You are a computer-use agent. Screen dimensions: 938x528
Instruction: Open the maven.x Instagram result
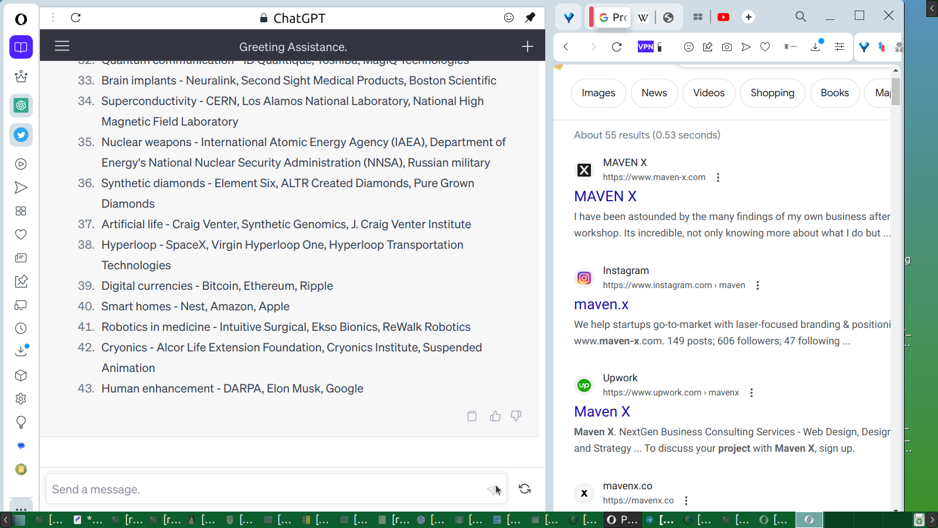(x=601, y=304)
